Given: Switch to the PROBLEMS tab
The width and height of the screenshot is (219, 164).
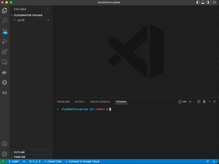Looking at the screenshot, I should pyautogui.click(x=63, y=102).
